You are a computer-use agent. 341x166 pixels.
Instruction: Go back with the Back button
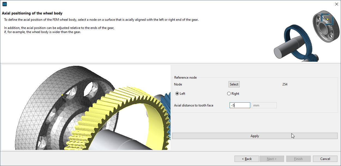247,159
